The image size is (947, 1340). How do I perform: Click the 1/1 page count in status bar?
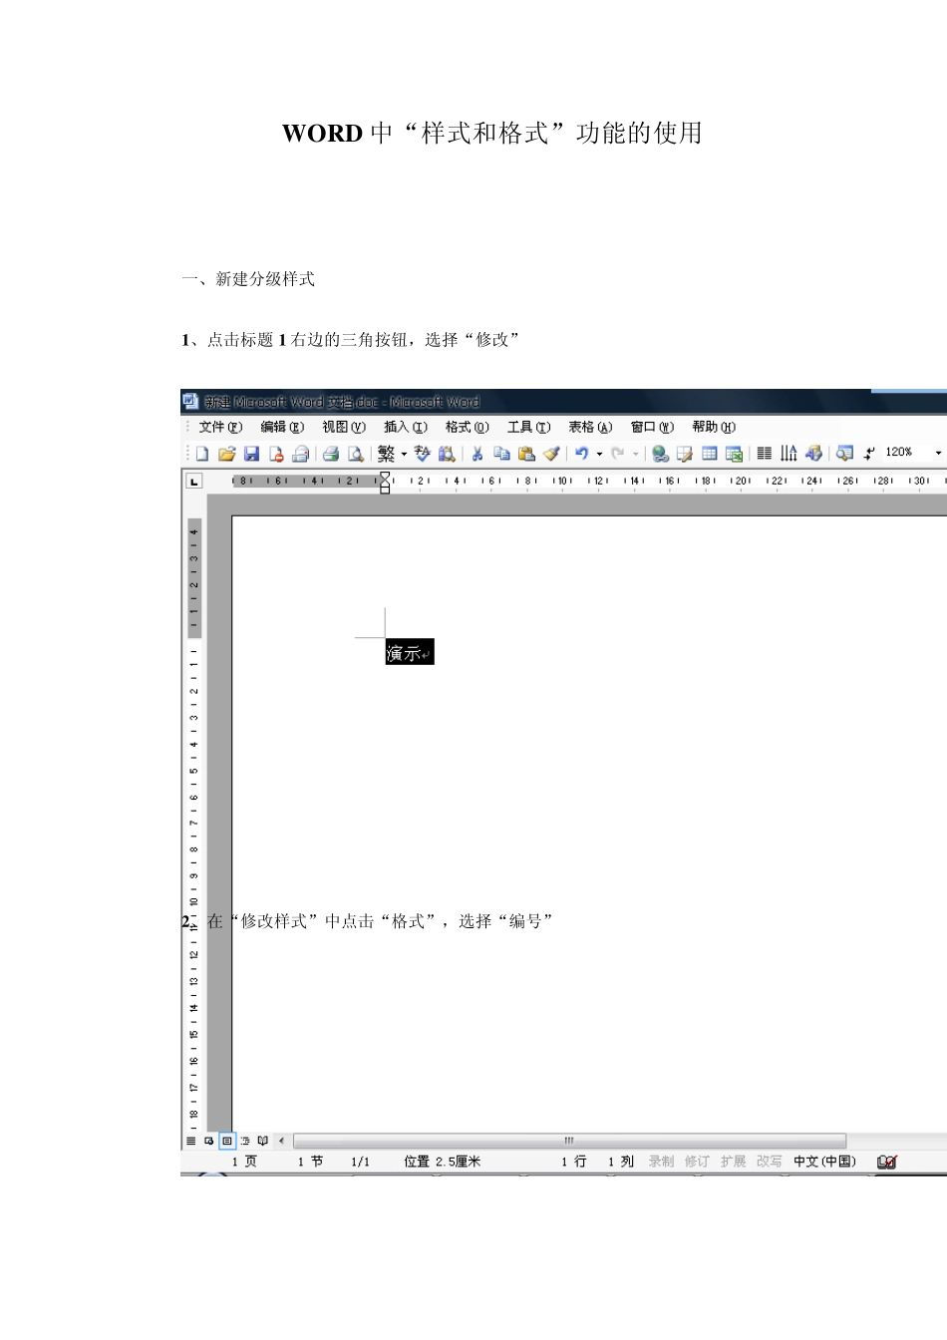[x=360, y=1162]
